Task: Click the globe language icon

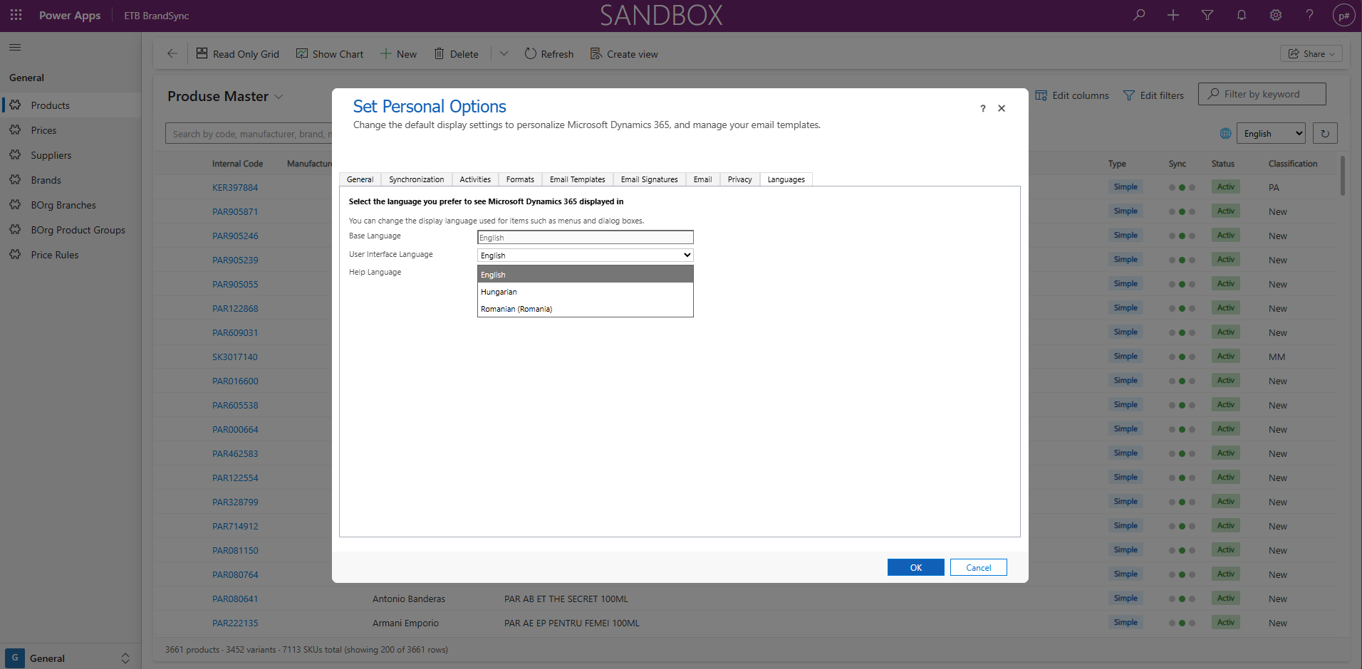Action: 1226,133
